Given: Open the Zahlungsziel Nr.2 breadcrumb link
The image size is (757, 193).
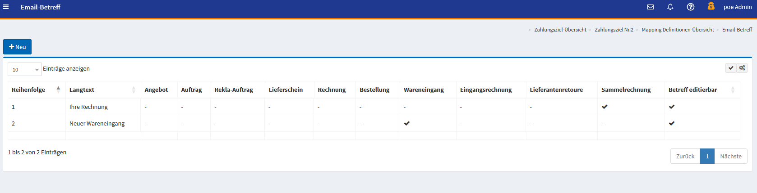Looking at the screenshot, I should pos(614,30).
